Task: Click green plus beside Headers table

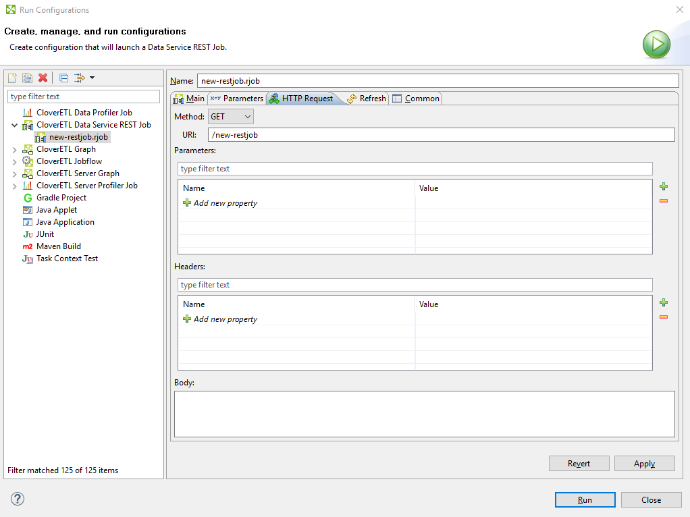Action: click(x=664, y=303)
